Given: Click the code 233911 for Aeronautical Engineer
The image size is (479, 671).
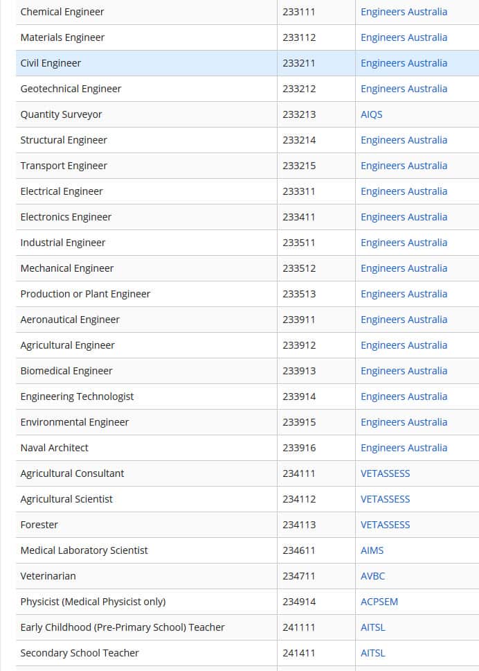Looking at the screenshot, I should tap(299, 319).
